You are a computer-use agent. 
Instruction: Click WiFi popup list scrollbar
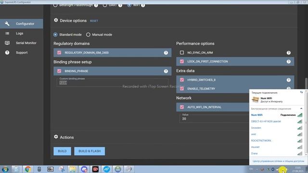coord(306,123)
